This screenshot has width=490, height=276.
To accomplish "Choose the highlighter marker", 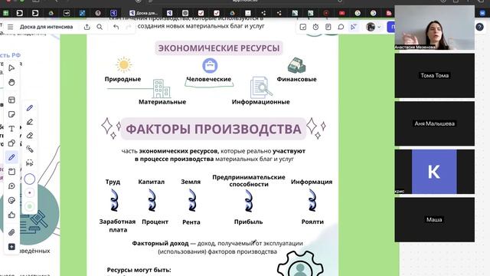I will point(30,122).
